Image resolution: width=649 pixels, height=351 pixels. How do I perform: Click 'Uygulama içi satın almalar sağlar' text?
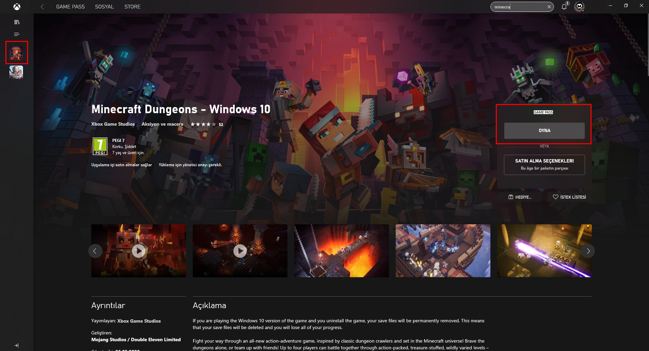(122, 165)
